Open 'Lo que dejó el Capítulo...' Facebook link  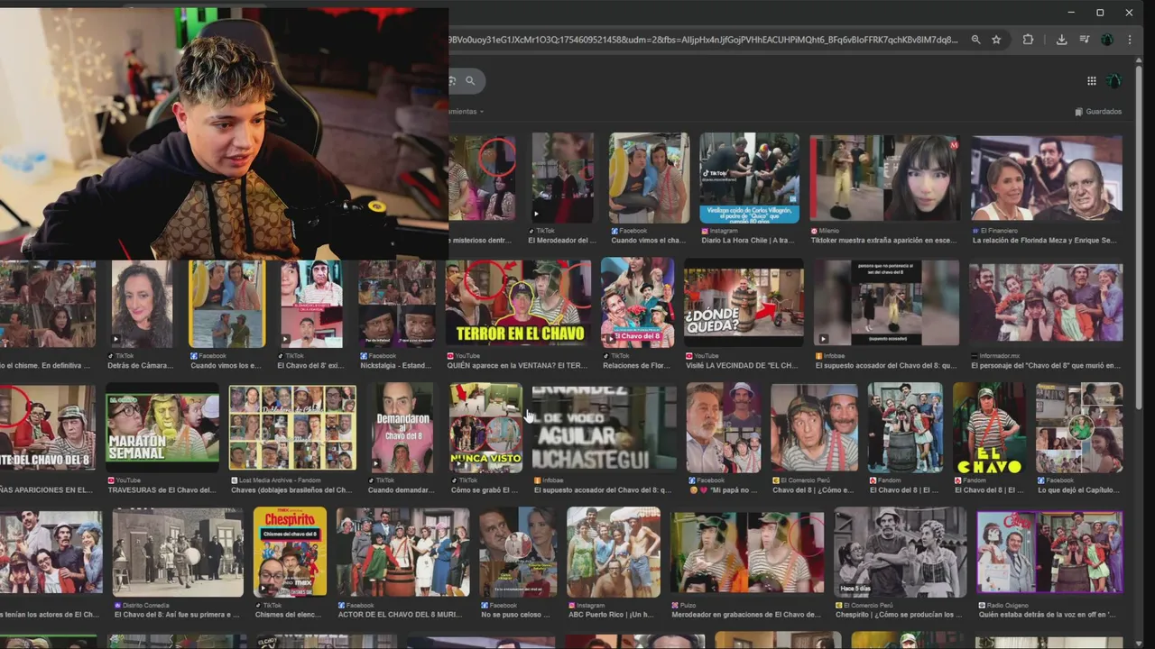click(x=1079, y=490)
